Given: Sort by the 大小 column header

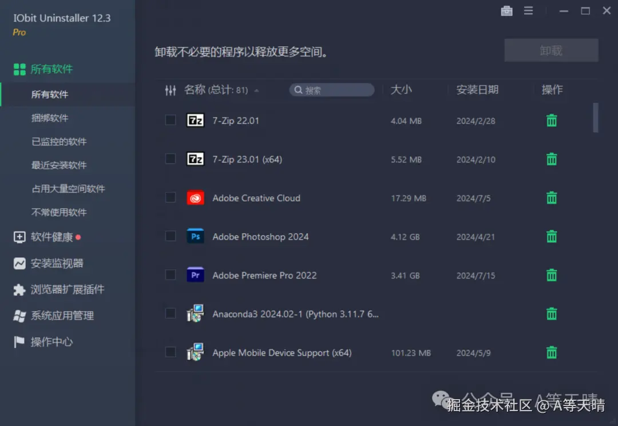Looking at the screenshot, I should (x=401, y=90).
